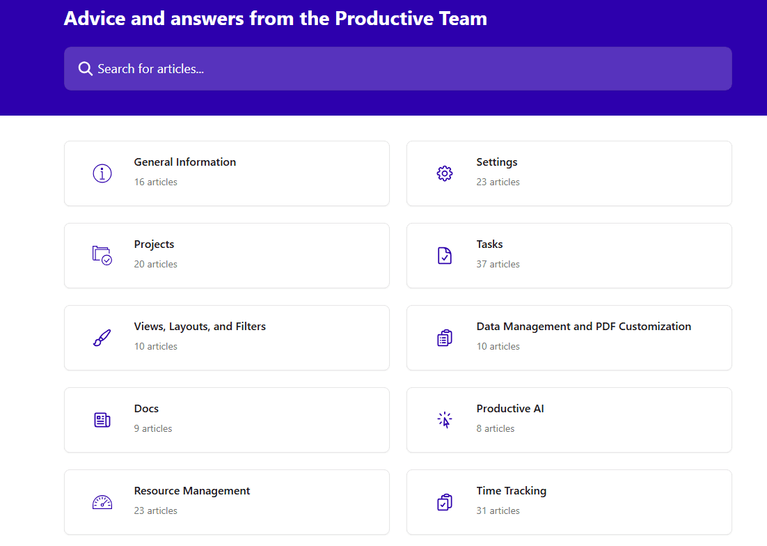Click the "31 articles" count
Image resolution: width=767 pixels, height=546 pixels.
coord(498,510)
